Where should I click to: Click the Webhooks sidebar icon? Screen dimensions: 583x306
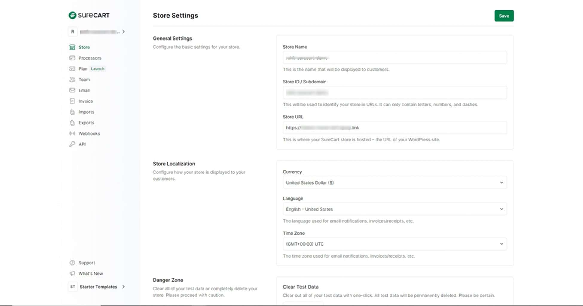[x=72, y=133]
